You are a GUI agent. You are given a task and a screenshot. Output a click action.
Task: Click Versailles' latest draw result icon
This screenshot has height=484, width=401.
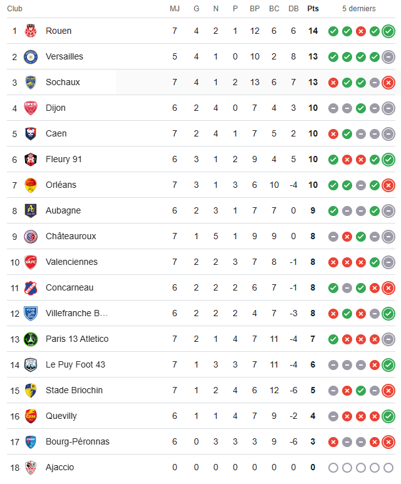point(388,56)
